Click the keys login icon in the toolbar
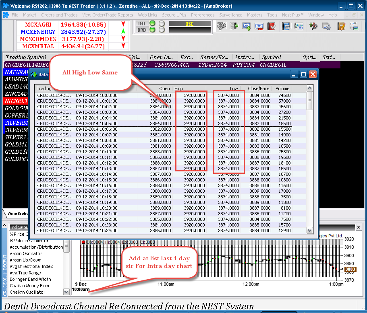The image size is (367, 313). point(221,26)
